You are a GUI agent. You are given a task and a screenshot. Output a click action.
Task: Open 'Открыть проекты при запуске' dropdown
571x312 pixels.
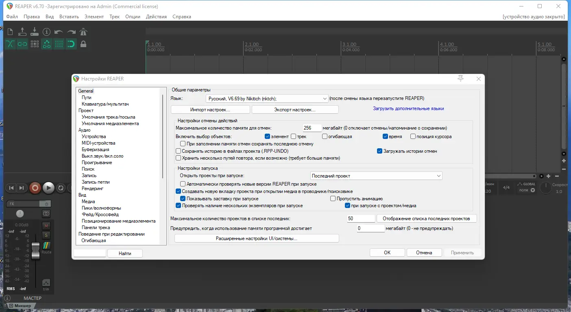(376, 176)
